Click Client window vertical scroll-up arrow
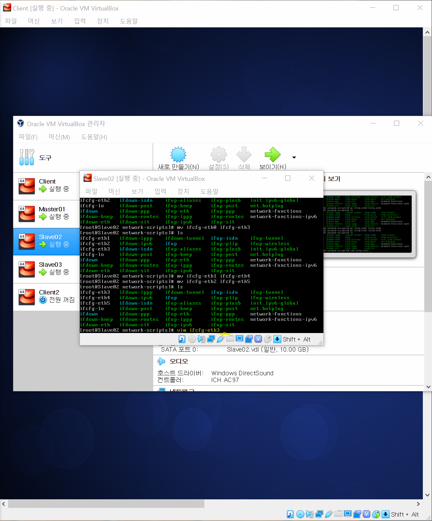Viewport: 432px width, 521px height. pyautogui.click(x=427, y=32)
